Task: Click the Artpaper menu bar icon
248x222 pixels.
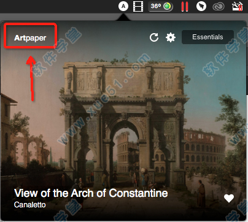Action: coord(123,6)
